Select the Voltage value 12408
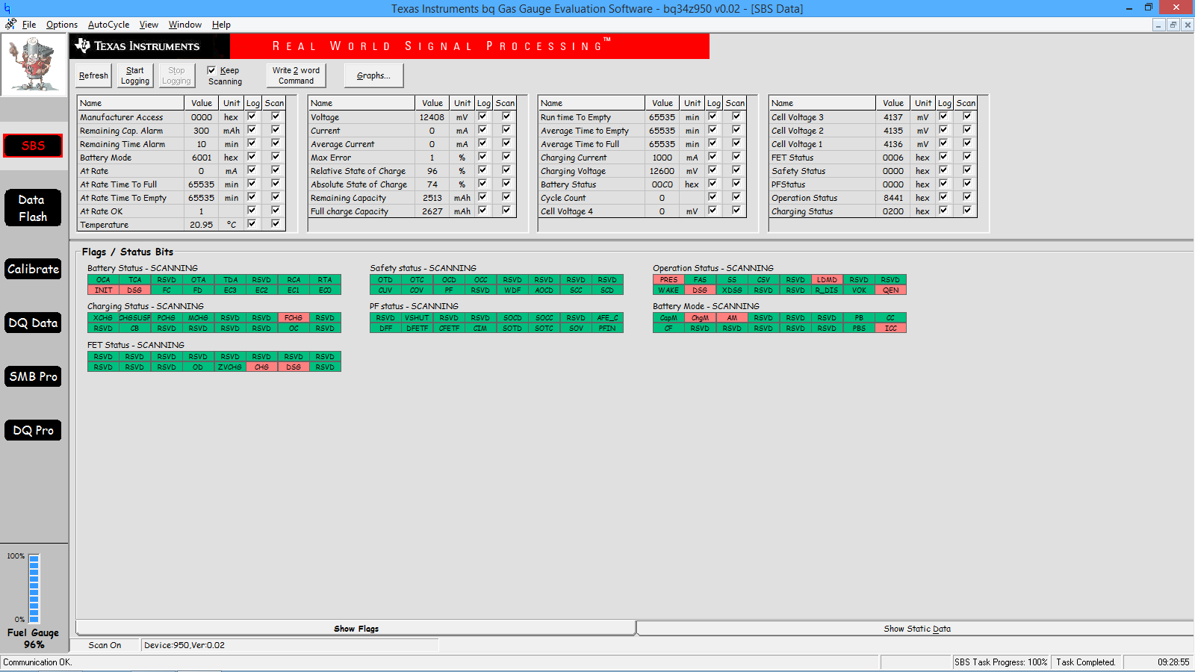The height and width of the screenshot is (672, 1195). point(432,117)
